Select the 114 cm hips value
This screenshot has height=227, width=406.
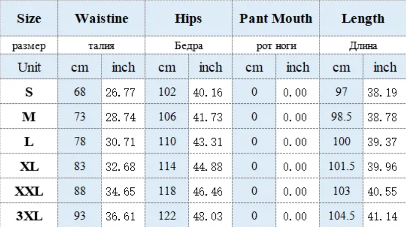click(167, 167)
